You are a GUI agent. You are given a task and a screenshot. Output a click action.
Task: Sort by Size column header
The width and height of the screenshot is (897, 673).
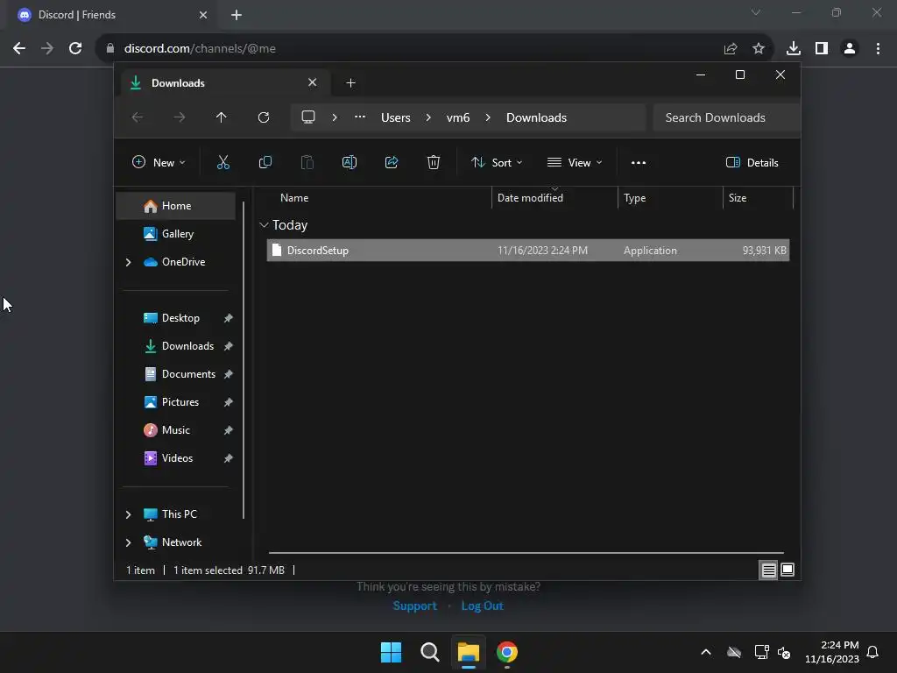click(738, 198)
